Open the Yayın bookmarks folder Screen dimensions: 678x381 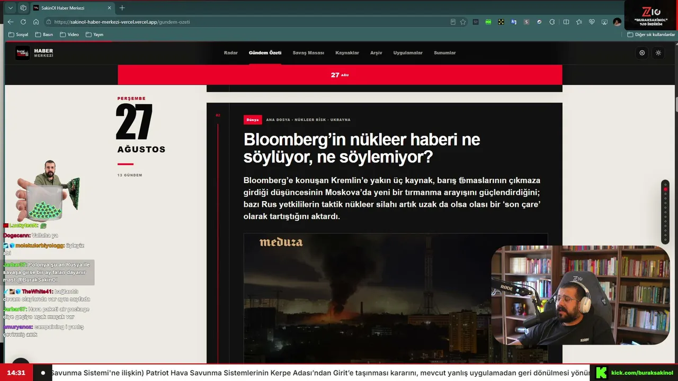94,34
